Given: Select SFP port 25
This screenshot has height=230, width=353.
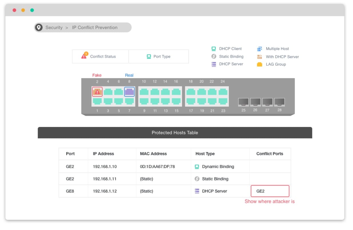Looking at the screenshot, I should click(x=244, y=102).
